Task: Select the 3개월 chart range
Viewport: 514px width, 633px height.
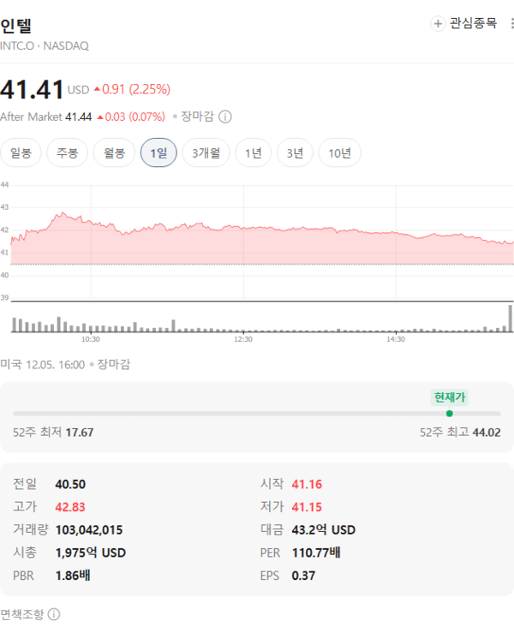Action: 206,152
